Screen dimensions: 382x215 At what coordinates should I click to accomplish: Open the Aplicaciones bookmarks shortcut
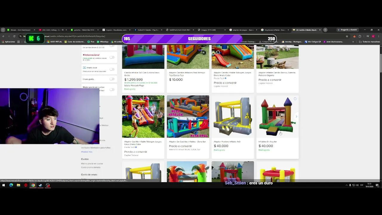tap(8, 42)
